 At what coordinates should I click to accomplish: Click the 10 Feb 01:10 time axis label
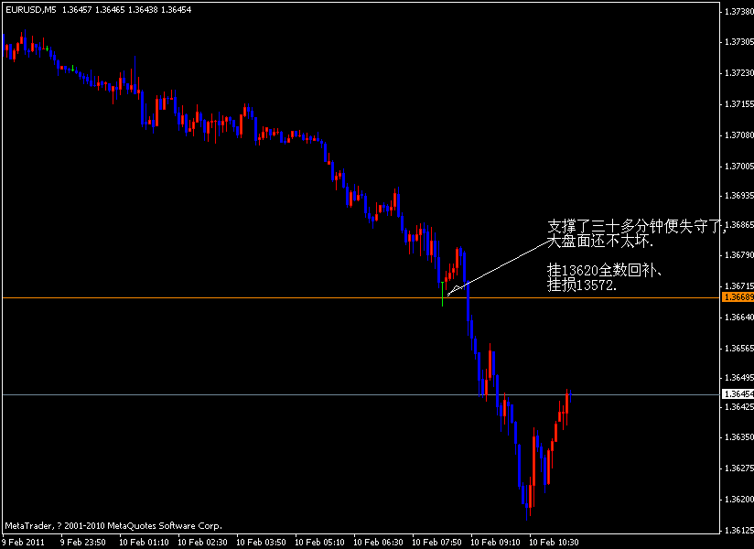pos(144,543)
